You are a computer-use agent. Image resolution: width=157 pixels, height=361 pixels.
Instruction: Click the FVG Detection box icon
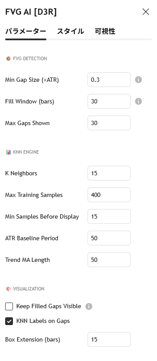(x=9, y=59)
